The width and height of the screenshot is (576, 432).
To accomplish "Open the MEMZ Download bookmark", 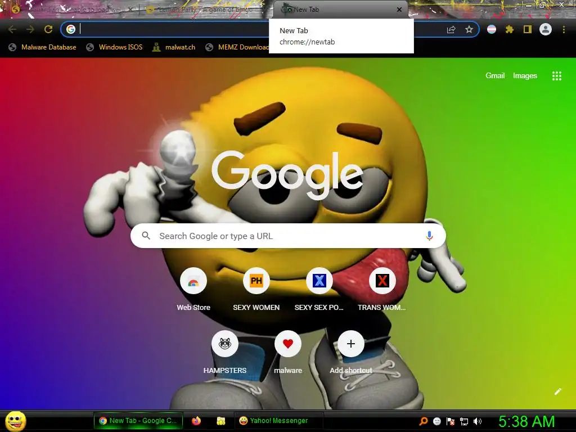I will tap(237, 47).
